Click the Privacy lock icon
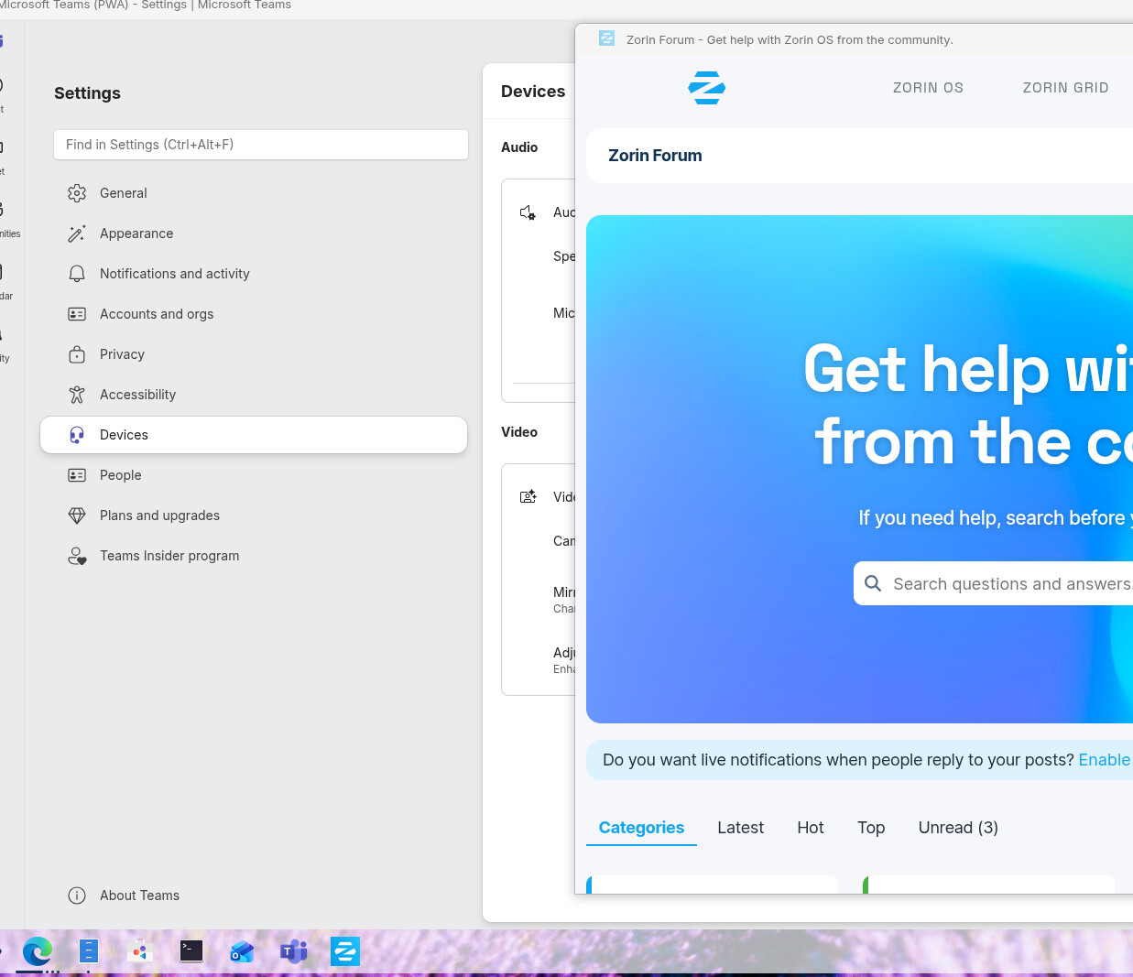Image resolution: width=1133 pixels, height=977 pixels. pyautogui.click(x=77, y=354)
